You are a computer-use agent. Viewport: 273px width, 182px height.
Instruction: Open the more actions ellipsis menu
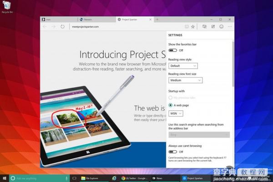click(x=230, y=27)
